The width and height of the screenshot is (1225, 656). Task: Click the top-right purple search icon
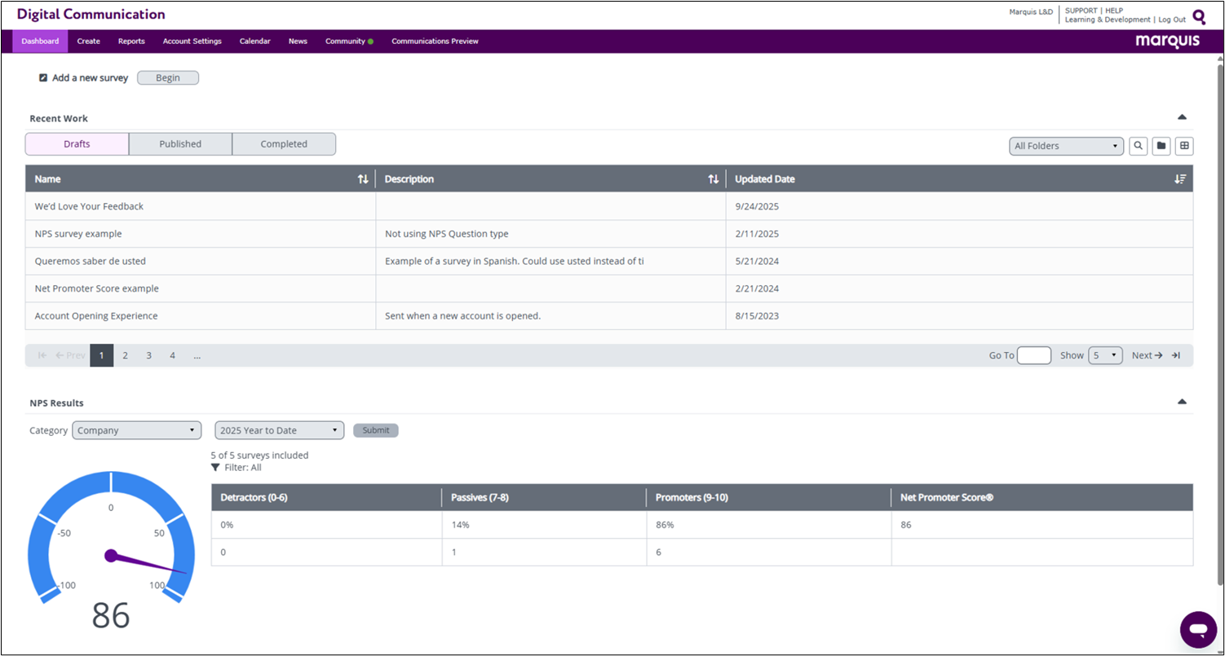tap(1199, 16)
